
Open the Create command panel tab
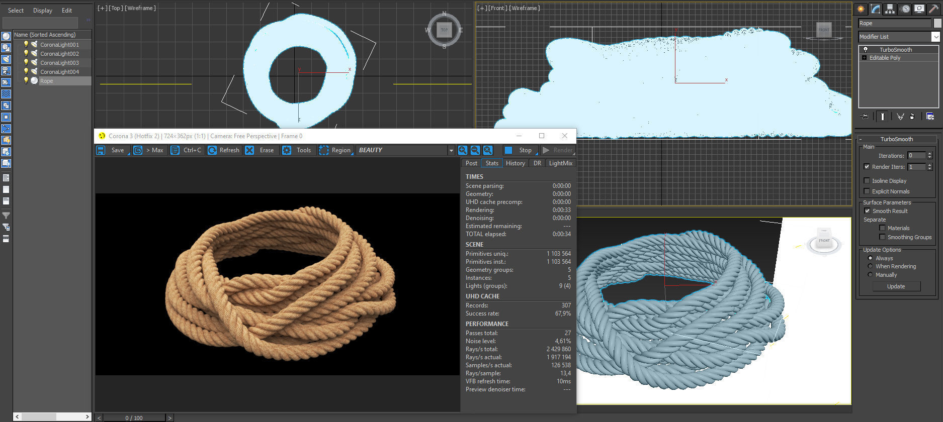861,9
